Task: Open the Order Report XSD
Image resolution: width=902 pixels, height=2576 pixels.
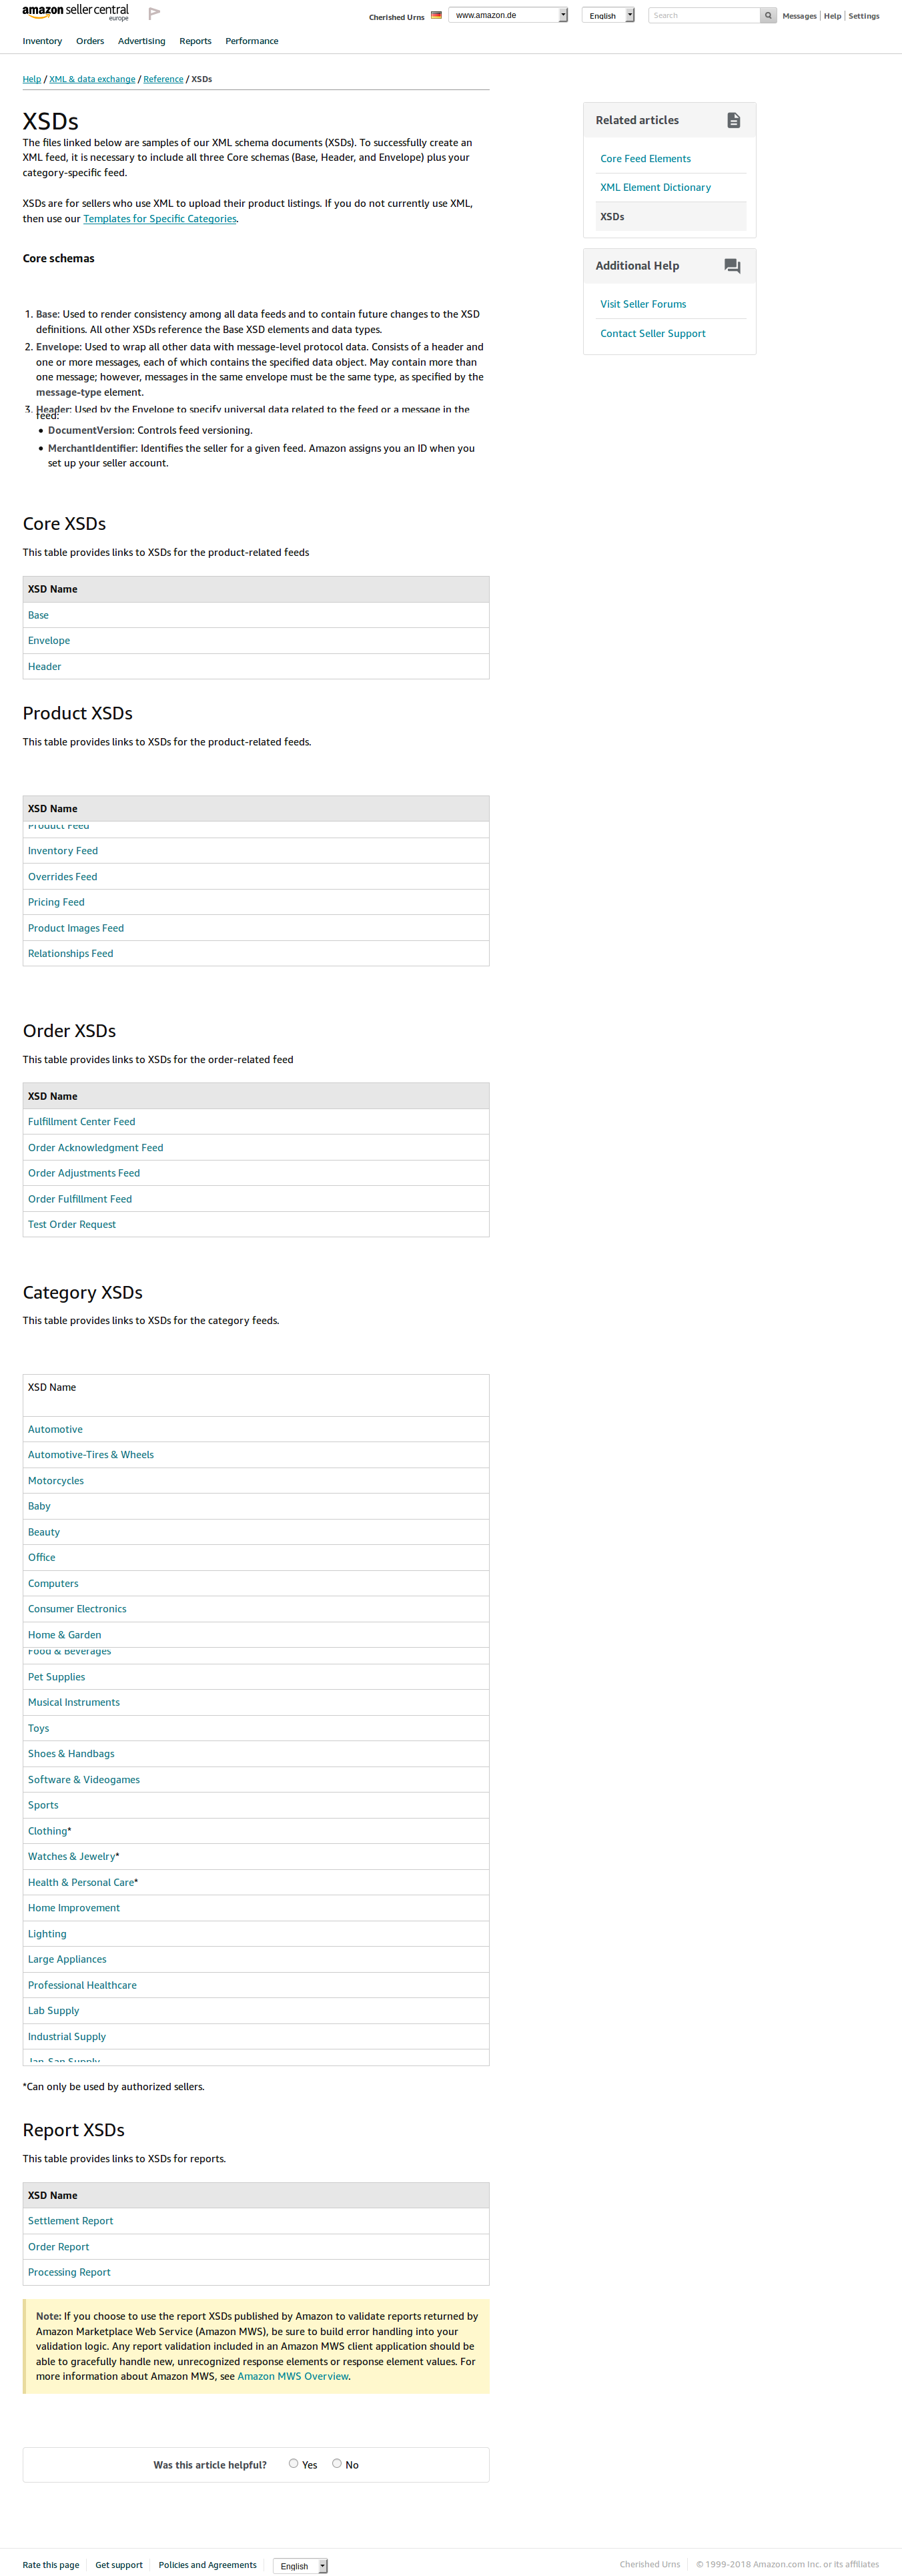Action: click(58, 2247)
